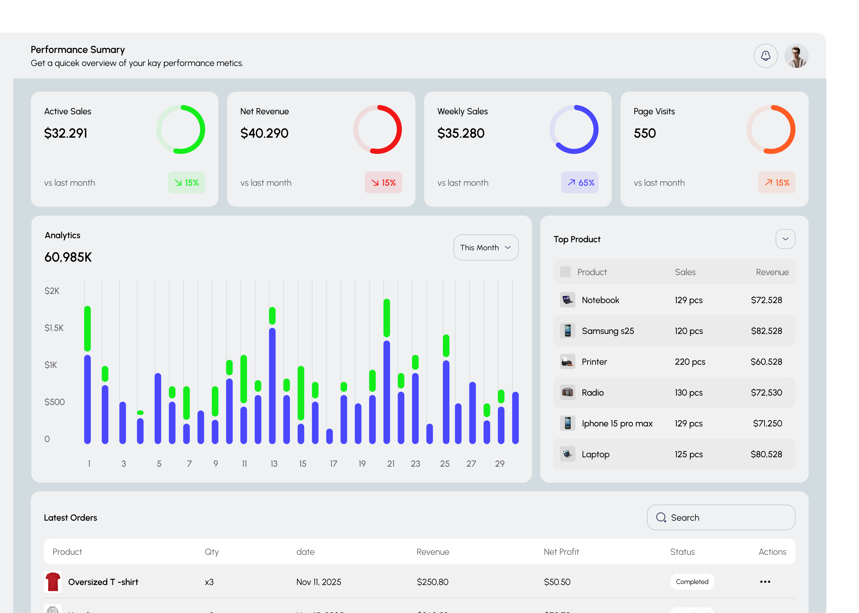Click the Search field in Latest Orders

point(721,517)
